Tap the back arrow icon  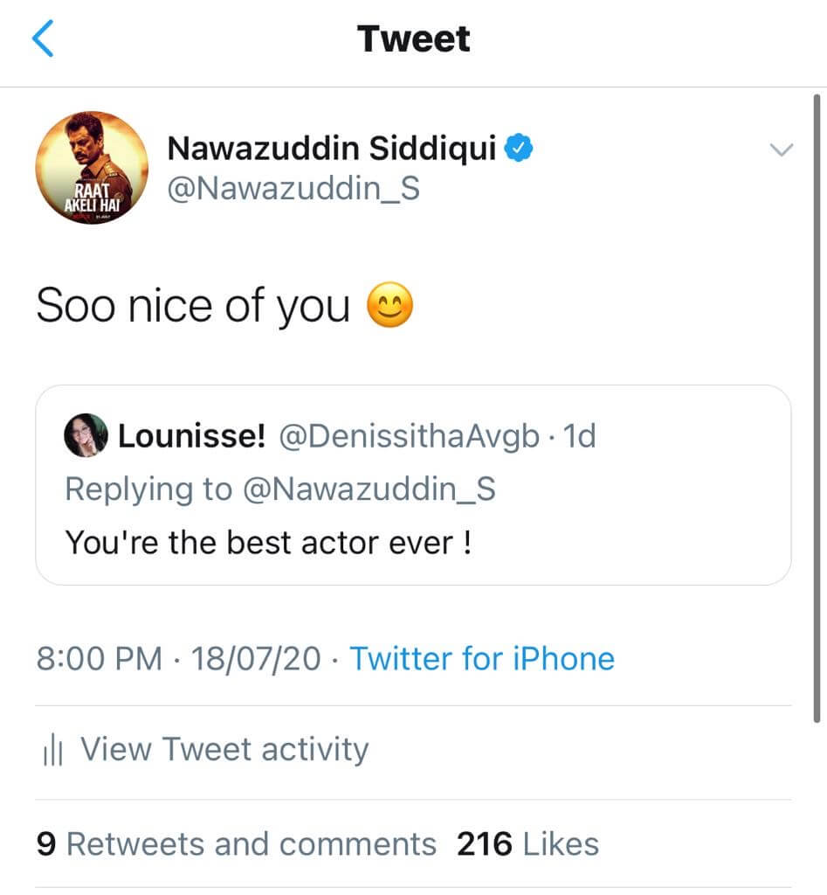[x=43, y=39]
